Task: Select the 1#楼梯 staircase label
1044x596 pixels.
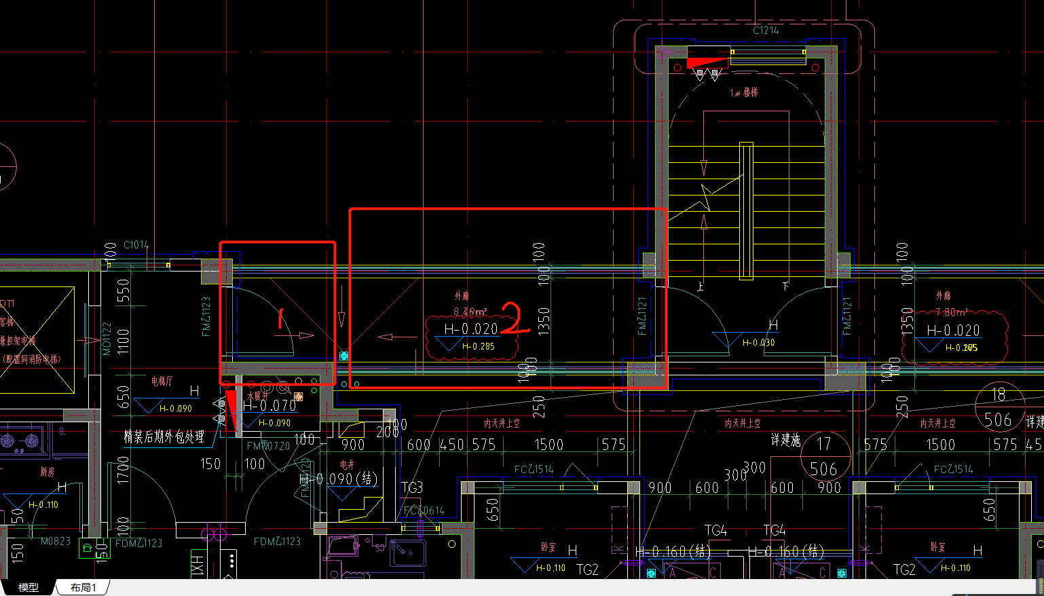Action: click(744, 92)
